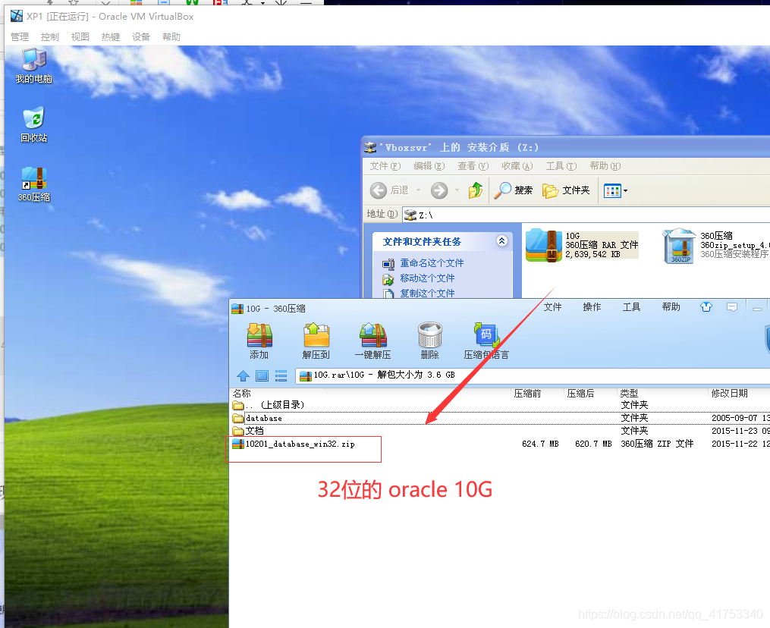Sort by 类型 column header

tap(662, 394)
